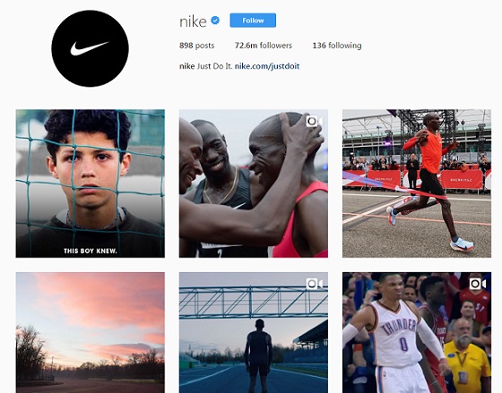Click the video camera icon on the hugging runners post
Image resolution: width=502 pixels, height=393 pixels.
coord(314,121)
